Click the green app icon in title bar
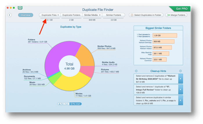The image size is (203, 124). click(x=20, y=8)
